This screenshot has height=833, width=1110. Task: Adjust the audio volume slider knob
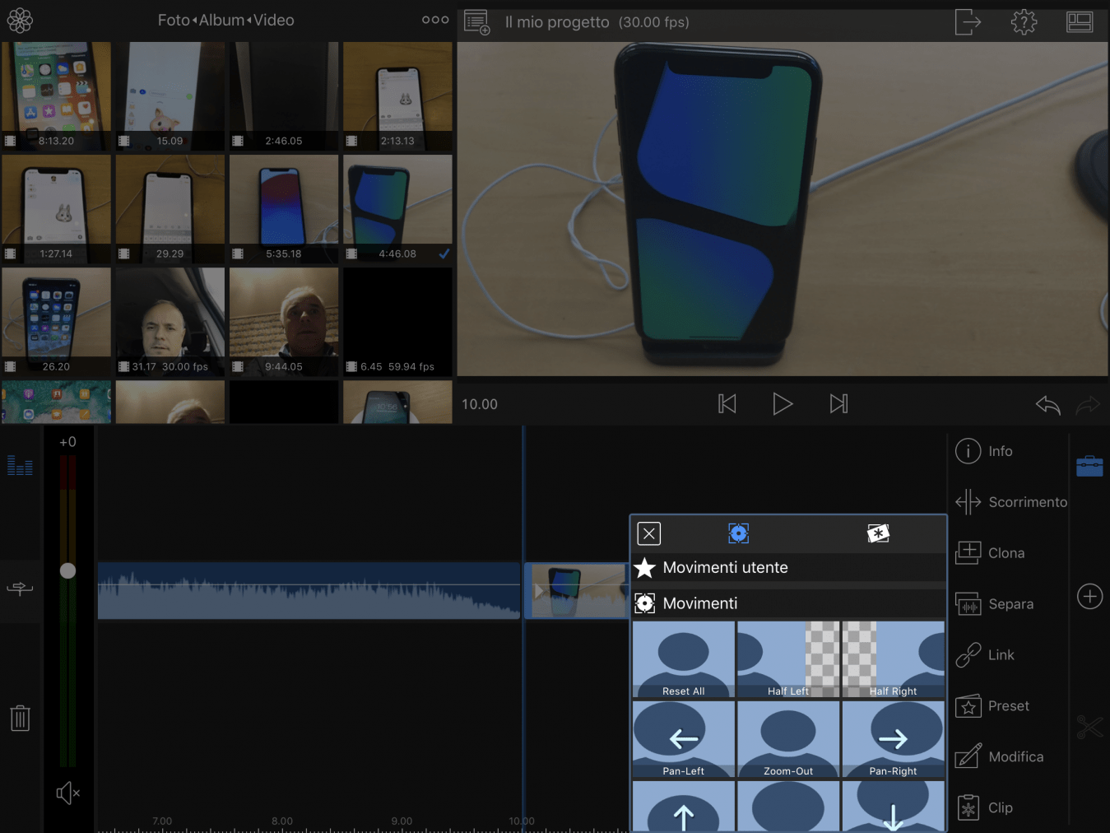pos(67,570)
